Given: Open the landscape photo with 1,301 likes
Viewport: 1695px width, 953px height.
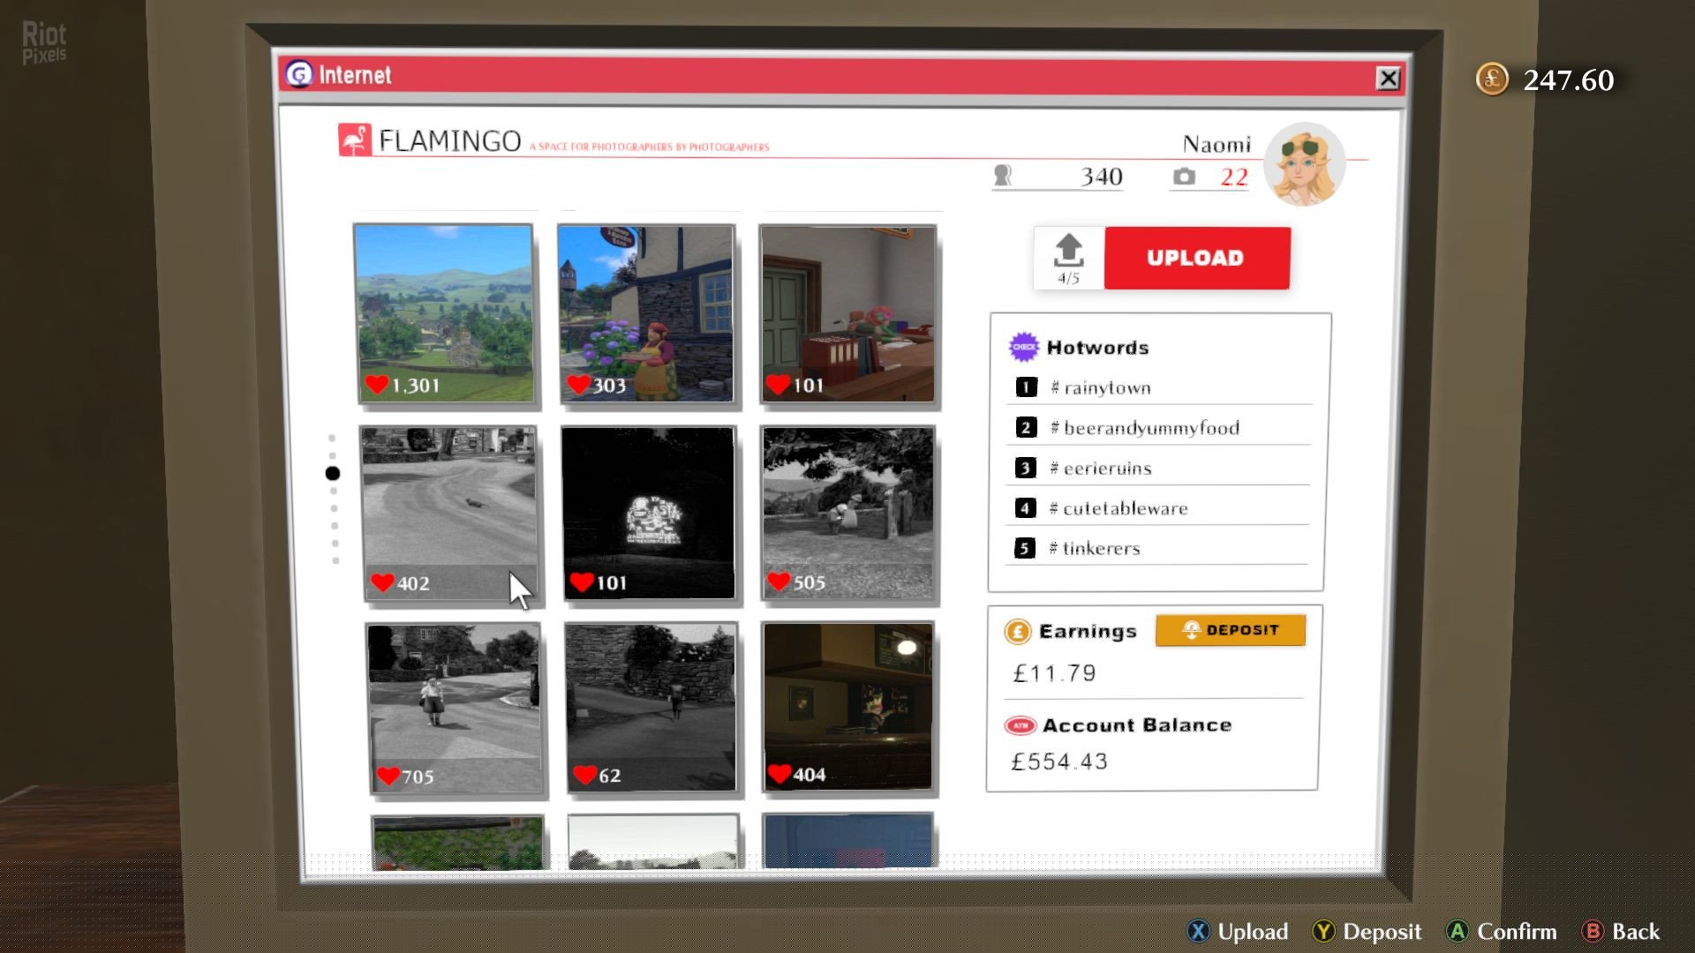Looking at the screenshot, I should pos(445,314).
